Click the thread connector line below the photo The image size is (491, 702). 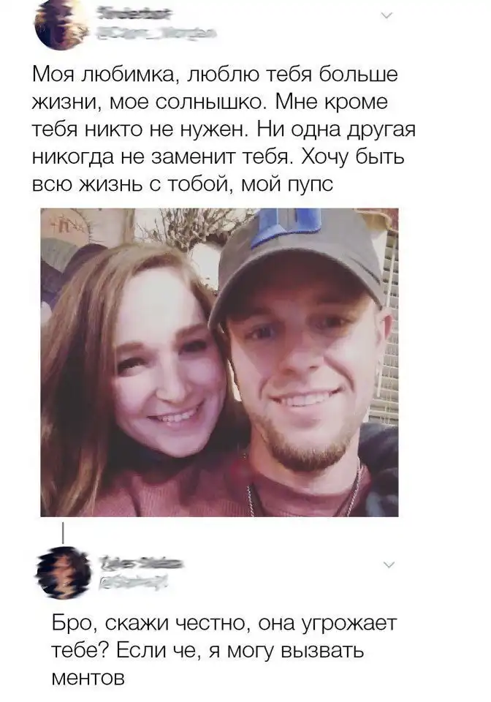tap(63, 532)
